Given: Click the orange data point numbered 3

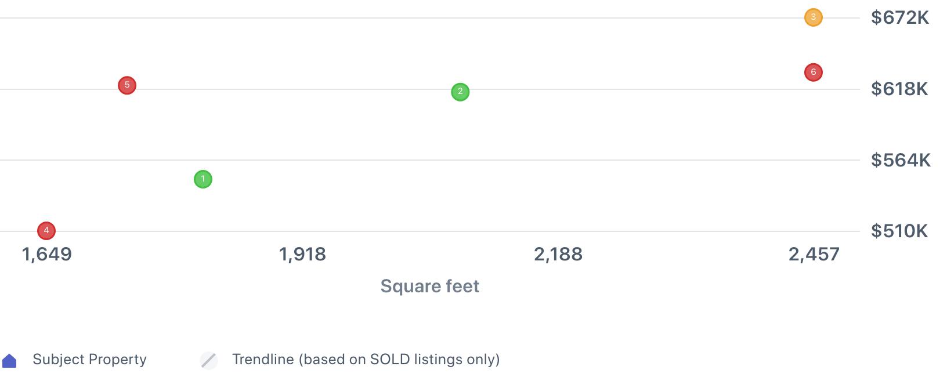Looking at the screenshot, I should pyautogui.click(x=813, y=17).
